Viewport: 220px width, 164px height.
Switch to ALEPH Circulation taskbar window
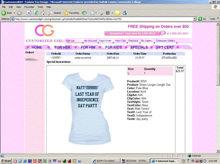pyautogui.click(x=106, y=161)
